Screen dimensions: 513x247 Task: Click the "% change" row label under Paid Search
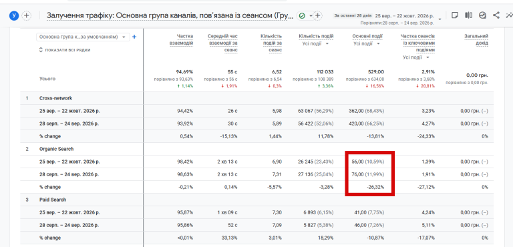point(49,238)
